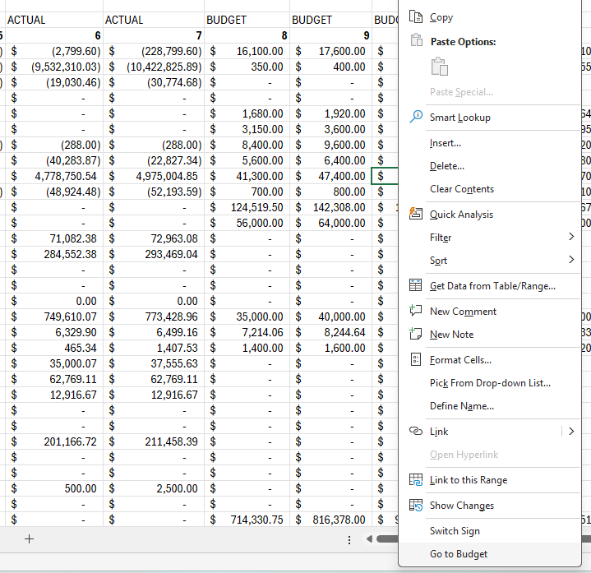Screen dimensions: 591x573
Task: Click the Go to Budget command
Action: pos(458,554)
